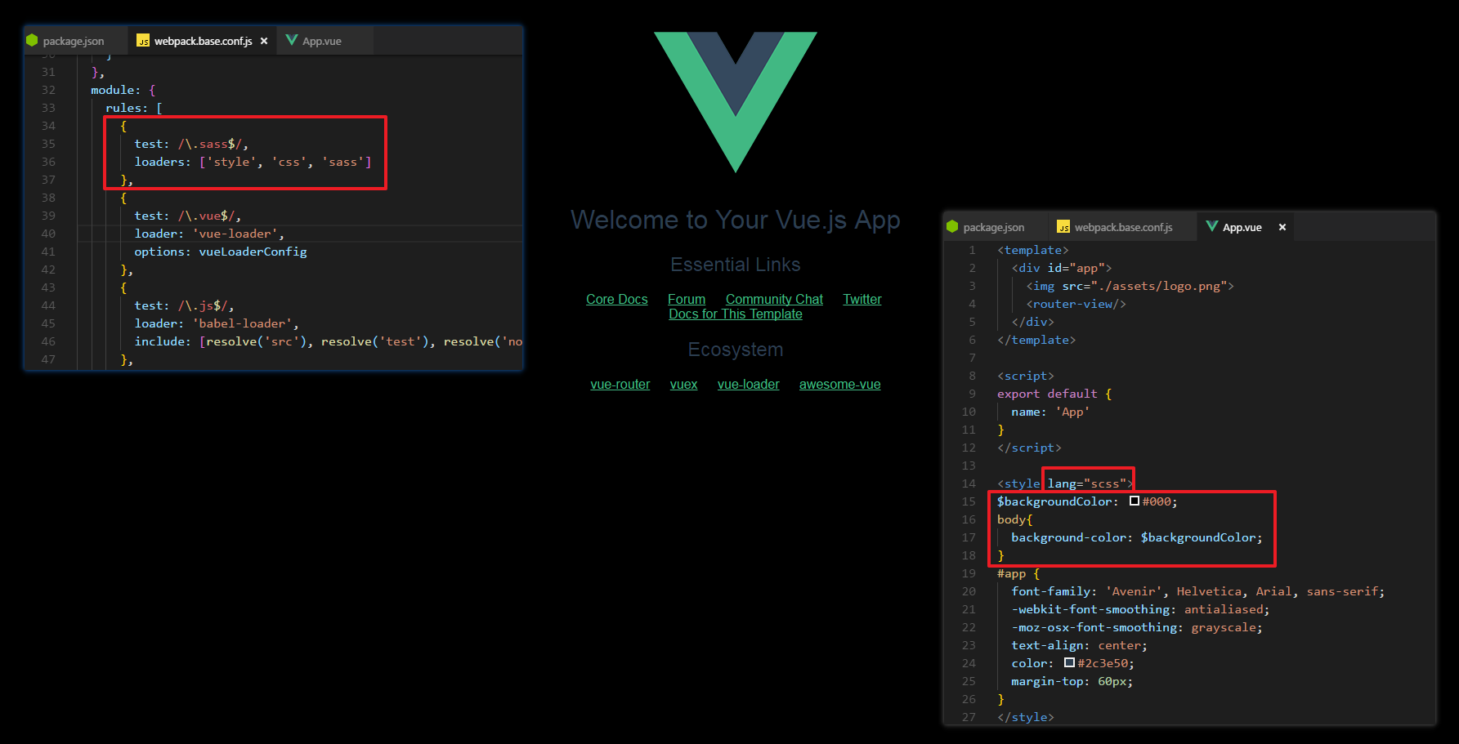This screenshot has width=1459, height=744.
Task: Click line number 34 in webpack editor gutter
Action: pyautogui.click(x=48, y=126)
